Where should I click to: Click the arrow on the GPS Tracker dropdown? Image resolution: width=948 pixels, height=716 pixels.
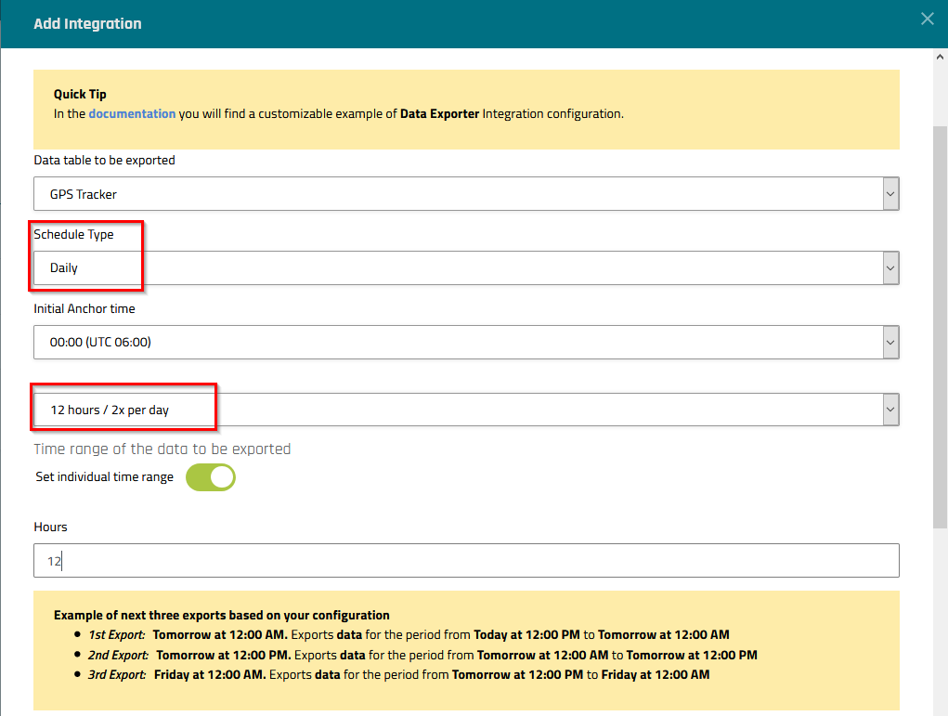pos(890,194)
